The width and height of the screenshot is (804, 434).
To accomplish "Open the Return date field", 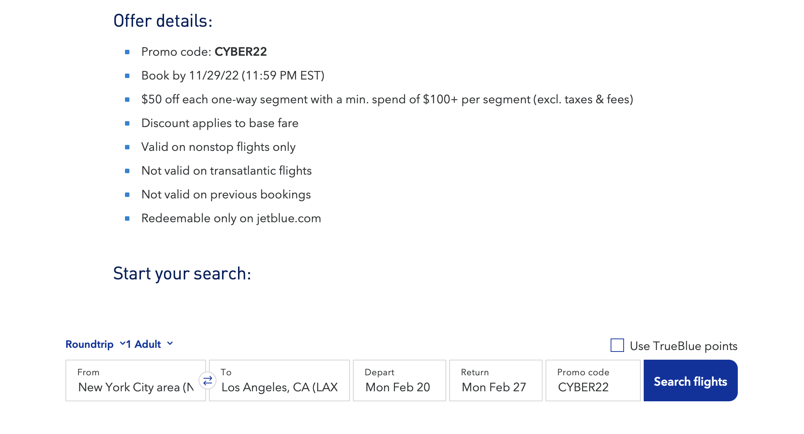I will pos(496,380).
